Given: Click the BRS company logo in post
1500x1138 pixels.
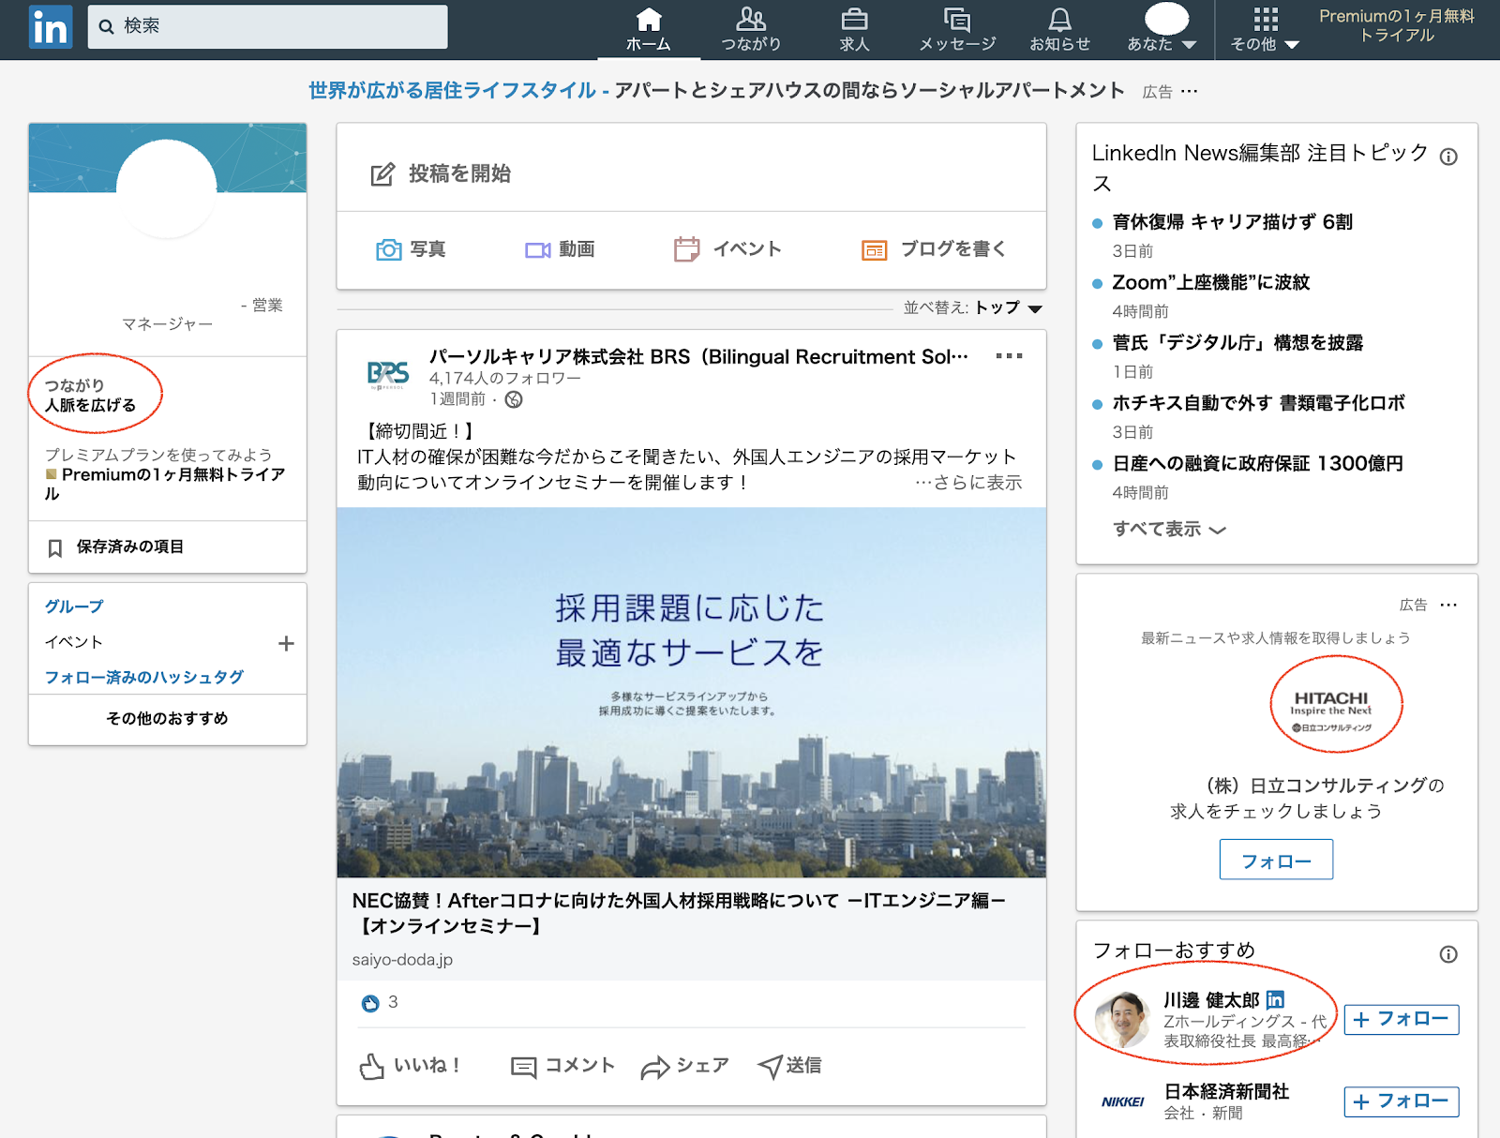Looking at the screenshot, I should tap(387, 375).
